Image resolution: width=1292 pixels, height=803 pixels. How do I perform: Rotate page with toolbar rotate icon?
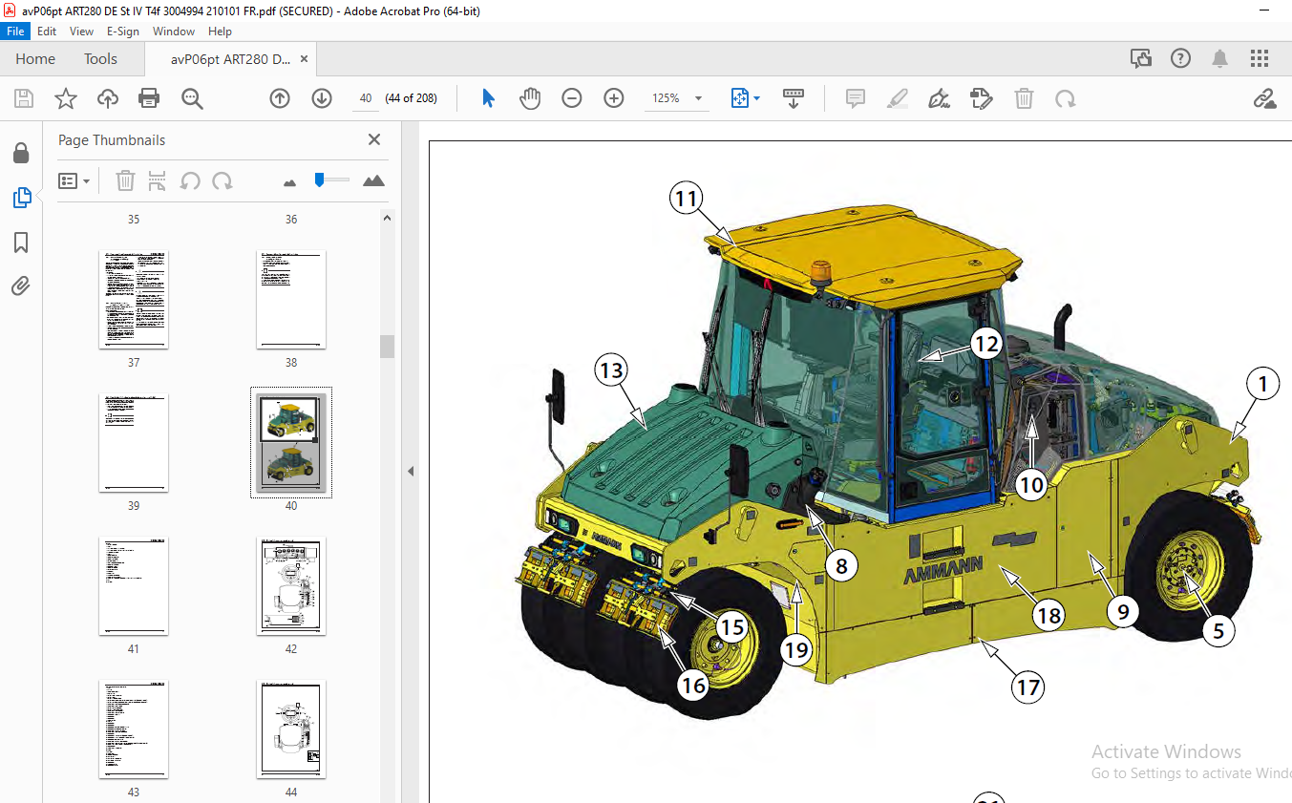point(1066,98)
